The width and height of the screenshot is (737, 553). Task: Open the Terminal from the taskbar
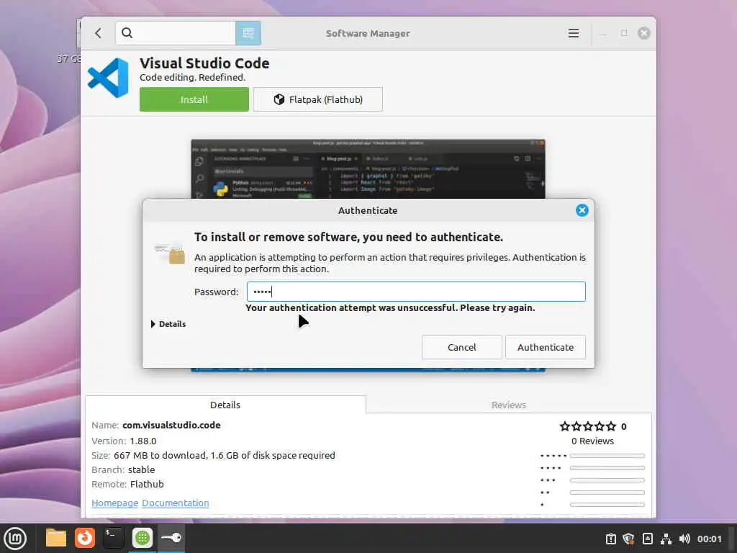click(113, 538)
